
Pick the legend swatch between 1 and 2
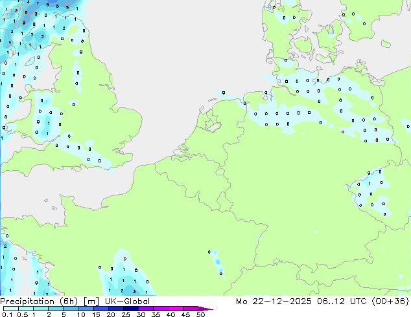click(x=41, y=309)
